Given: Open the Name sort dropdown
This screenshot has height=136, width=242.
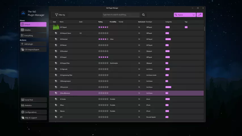Looking at the screenshot, I should (185, 15).
